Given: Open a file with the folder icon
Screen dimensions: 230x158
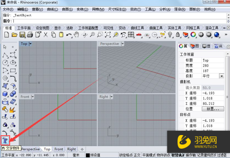Looking at the screenshot, I should [x=14, y=35].
